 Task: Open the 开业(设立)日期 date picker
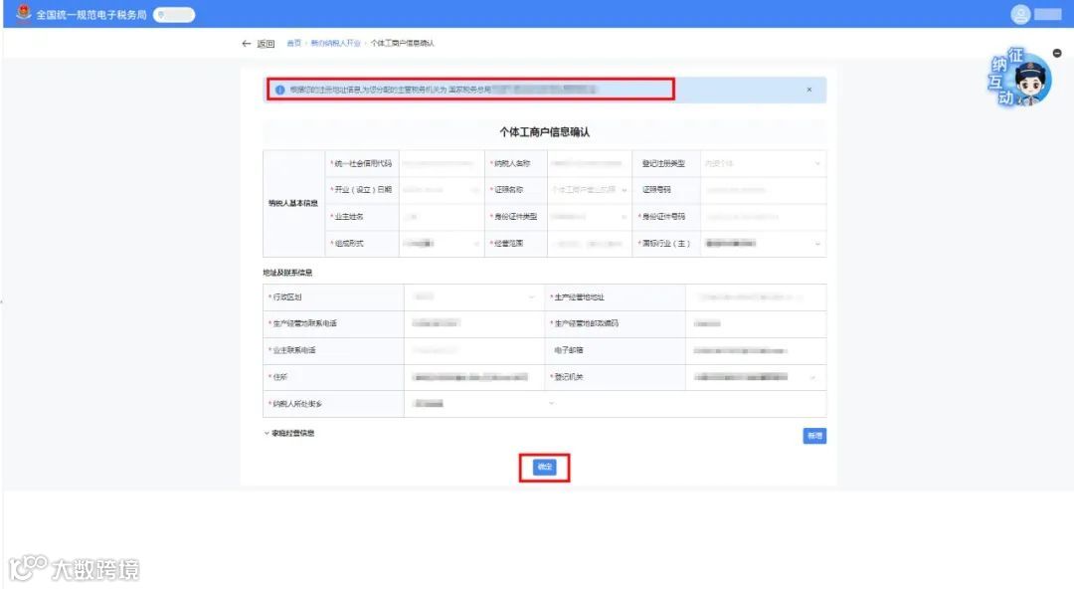coord(442,190)
